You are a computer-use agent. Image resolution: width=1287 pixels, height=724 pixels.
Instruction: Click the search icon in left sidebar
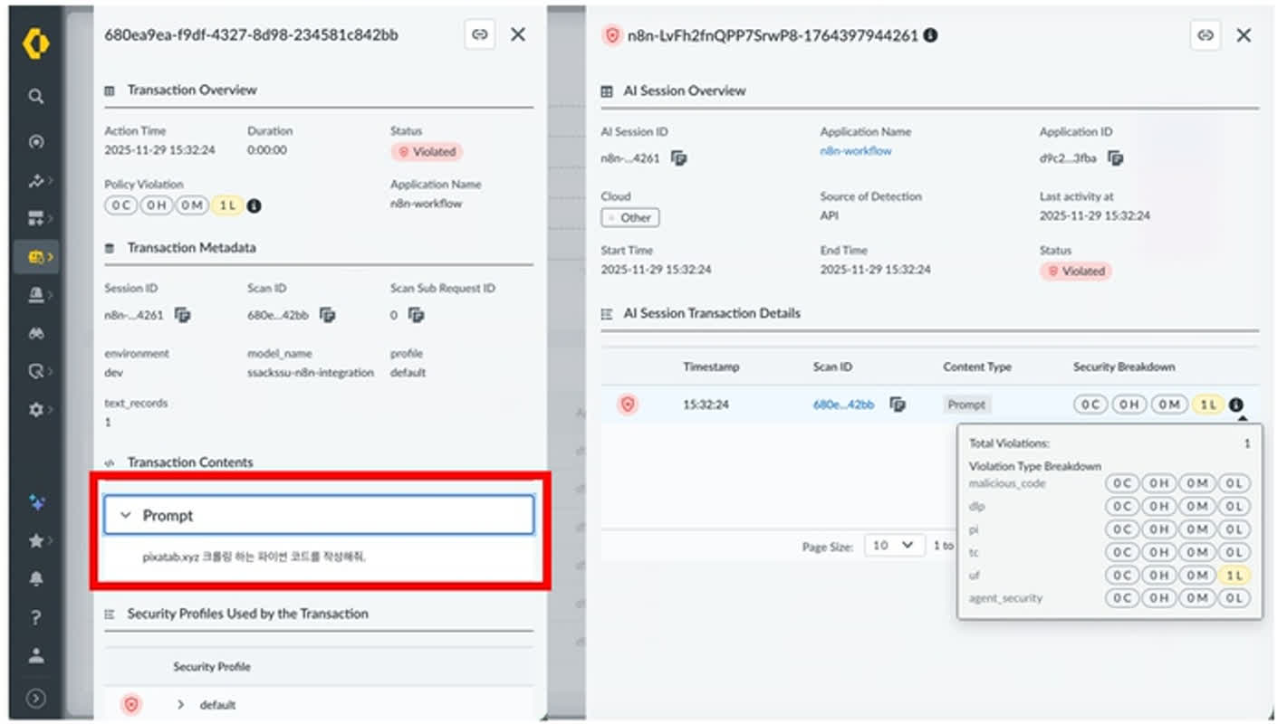point(36,96)
